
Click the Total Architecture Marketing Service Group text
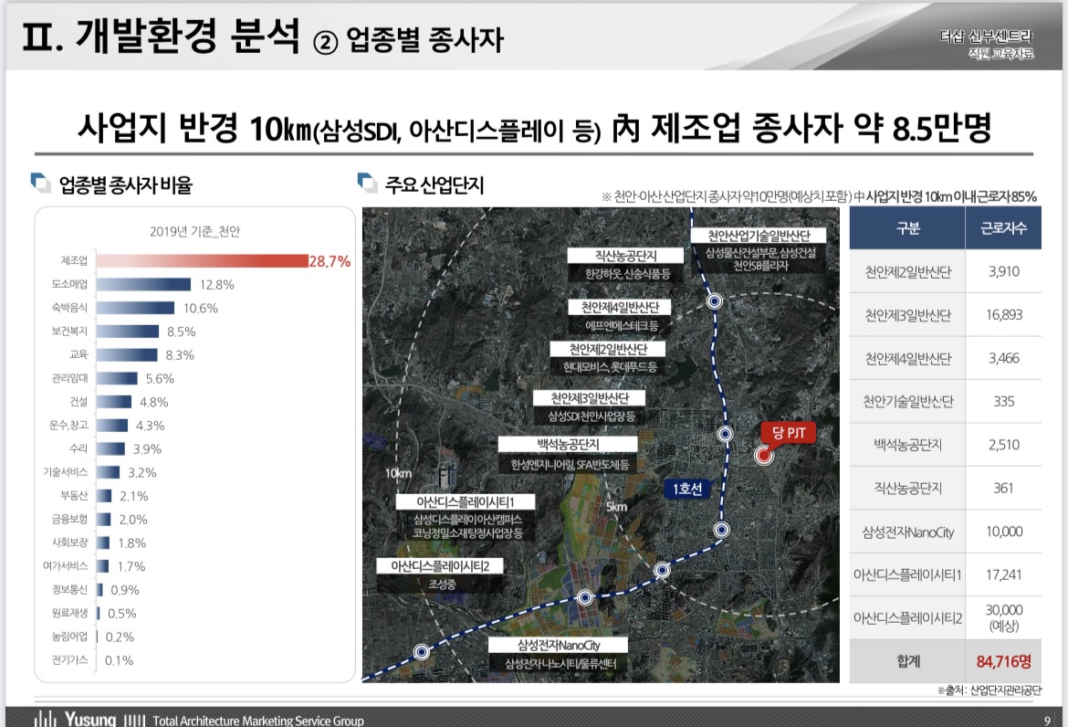(x=258, y=721)
